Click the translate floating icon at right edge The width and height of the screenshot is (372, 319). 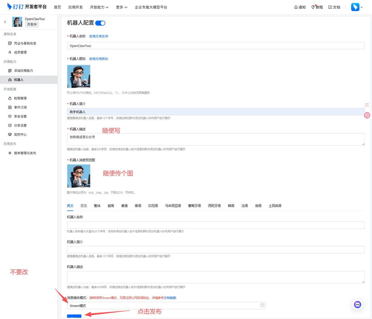pos(367,115)
